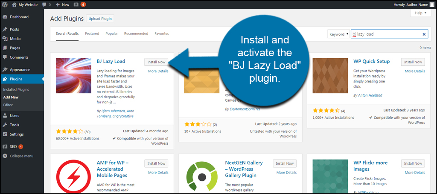The height and width of the screenshot is (194, 437).
Task: View More Details for WP Flickr
Action: click(415, 172)
